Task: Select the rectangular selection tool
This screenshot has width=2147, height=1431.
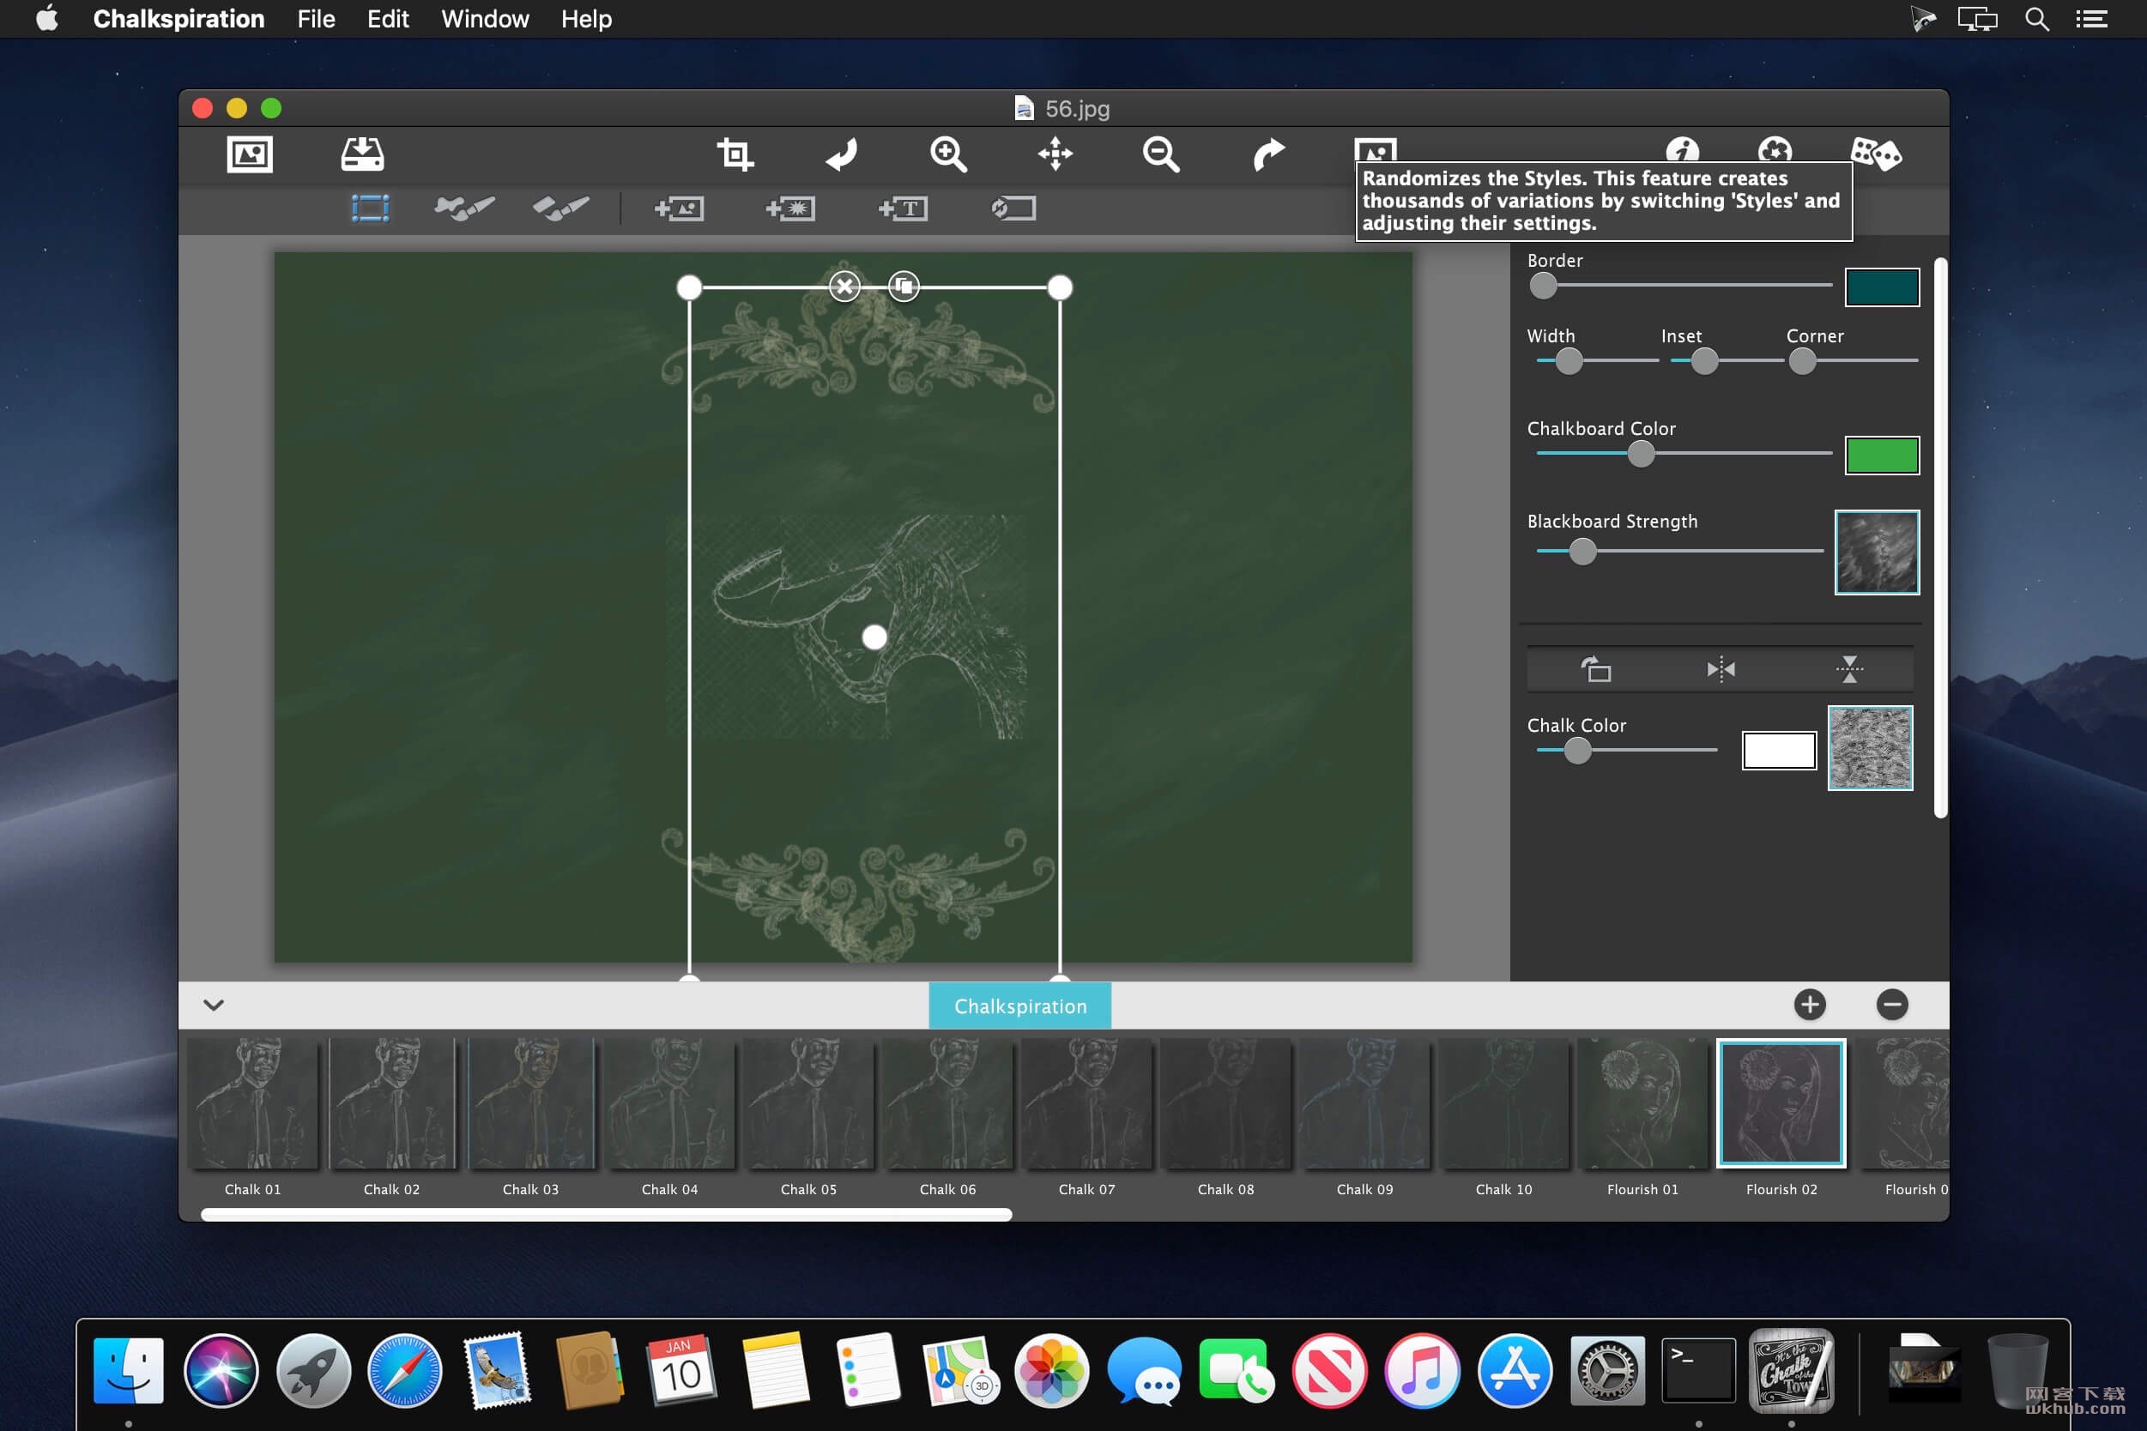Action: click(x=371, y=209)
